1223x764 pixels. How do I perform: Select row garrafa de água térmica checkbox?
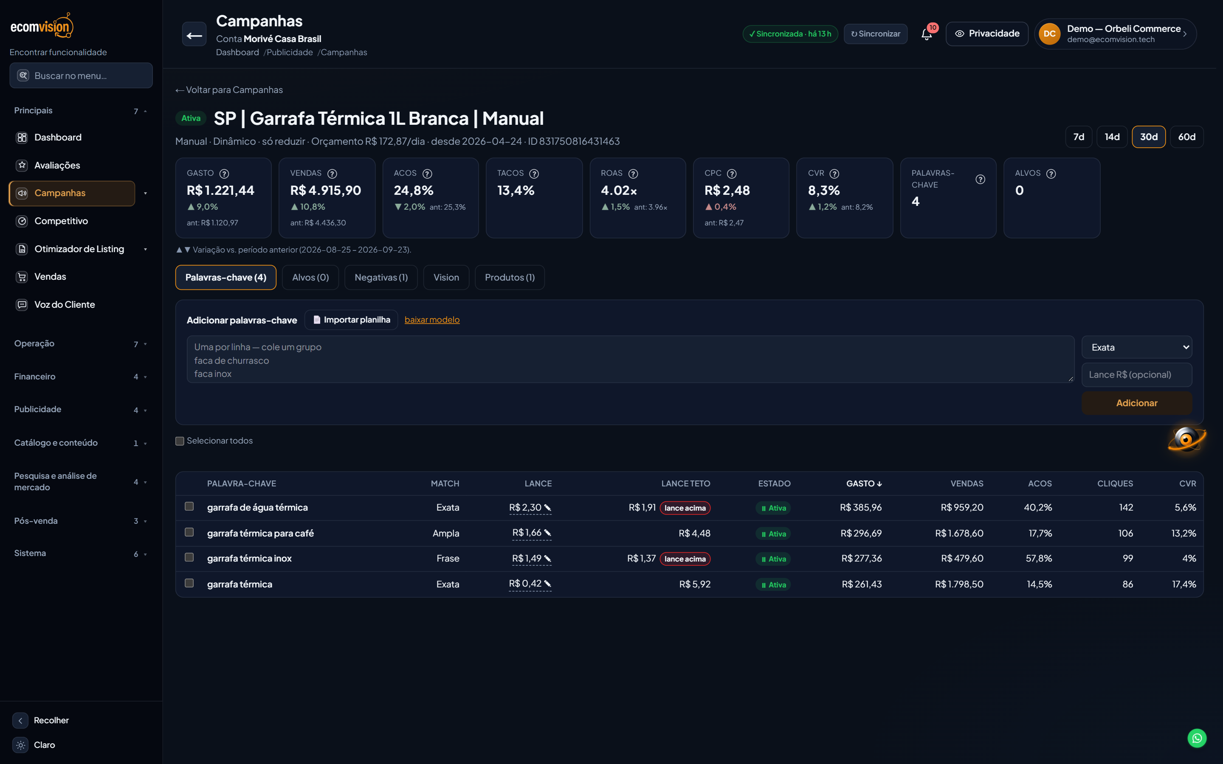coord(189,506)
